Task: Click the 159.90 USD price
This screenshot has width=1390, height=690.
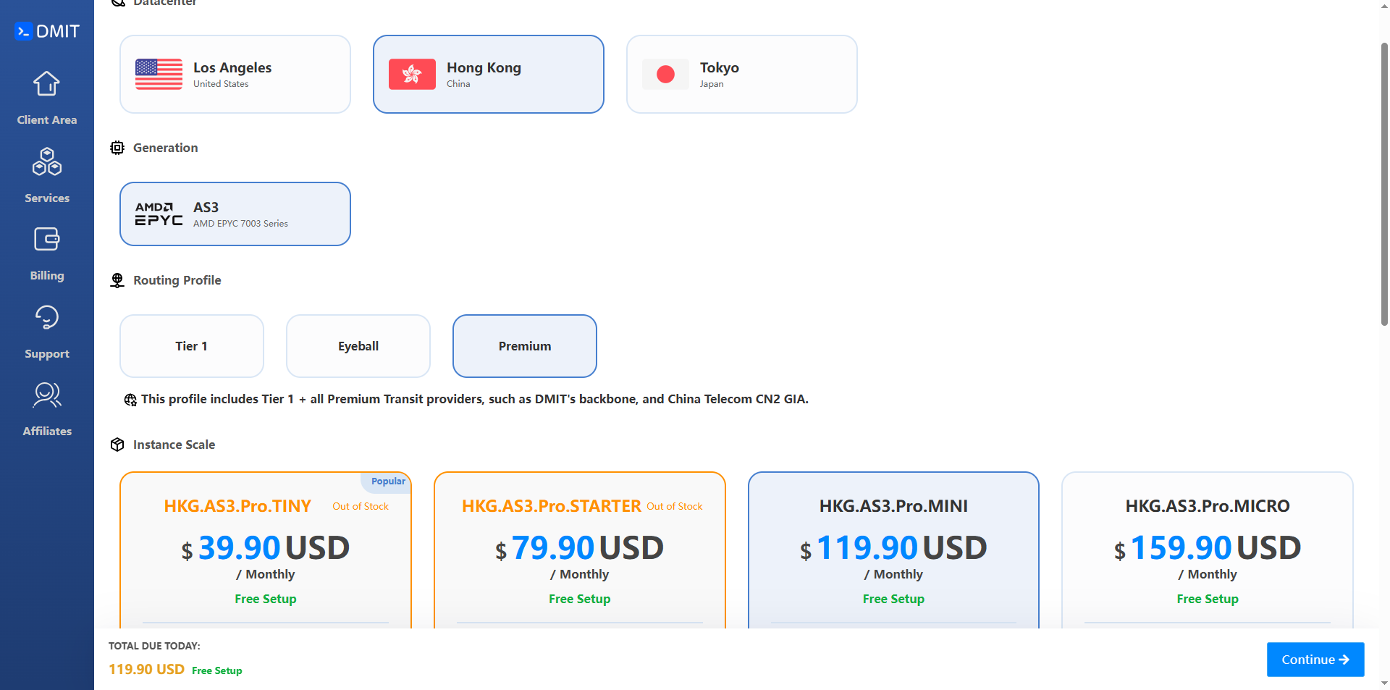Action: [x=1208, y=548]
